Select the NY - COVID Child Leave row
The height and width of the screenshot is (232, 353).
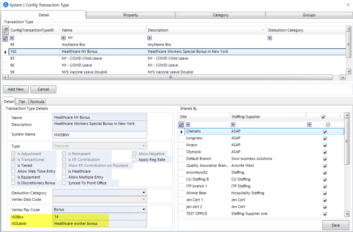(x=177, y=58)
